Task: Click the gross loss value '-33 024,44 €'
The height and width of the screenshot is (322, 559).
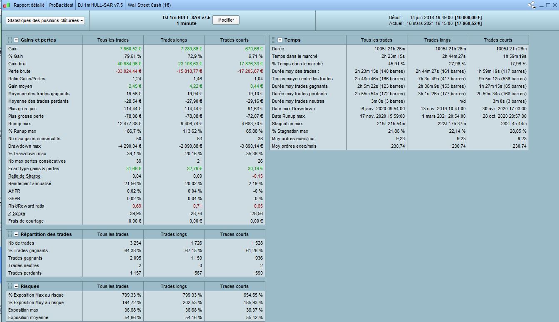Action: (x=128, y=71)
